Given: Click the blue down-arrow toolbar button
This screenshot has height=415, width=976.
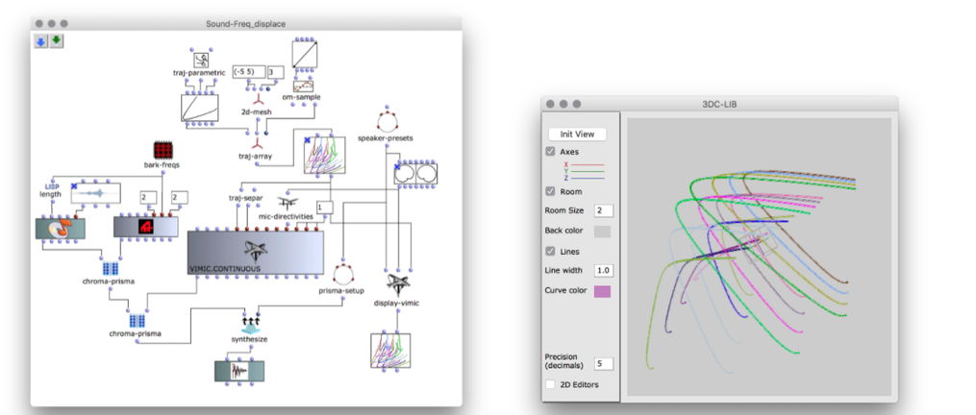Looking at the screenshot, I should coord(41,40).
